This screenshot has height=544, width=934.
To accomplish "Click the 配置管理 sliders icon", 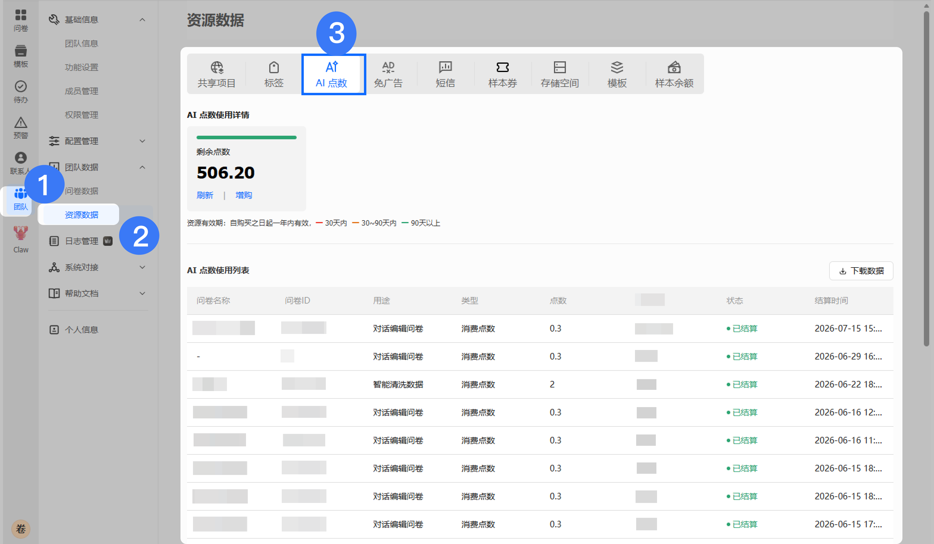I will (x=54, y=141).
